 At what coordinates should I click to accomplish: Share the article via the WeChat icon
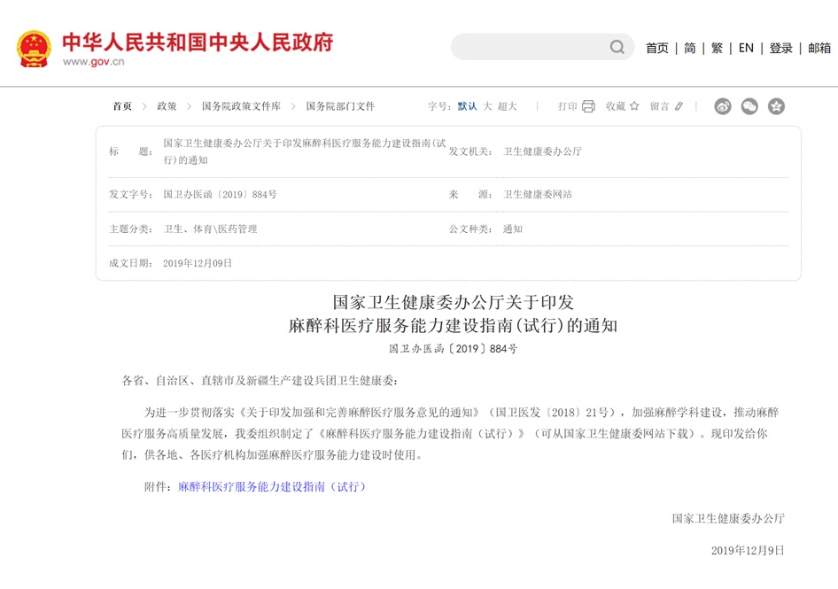coord(749,105)
